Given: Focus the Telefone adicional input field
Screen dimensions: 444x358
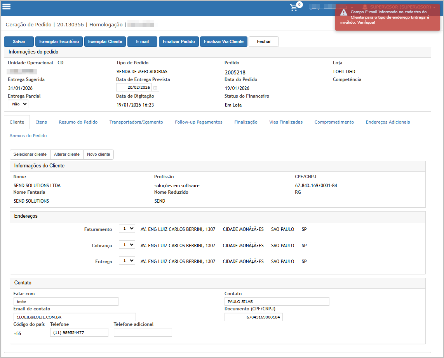Looking at the screenshot, I should [x=143, y=332].
